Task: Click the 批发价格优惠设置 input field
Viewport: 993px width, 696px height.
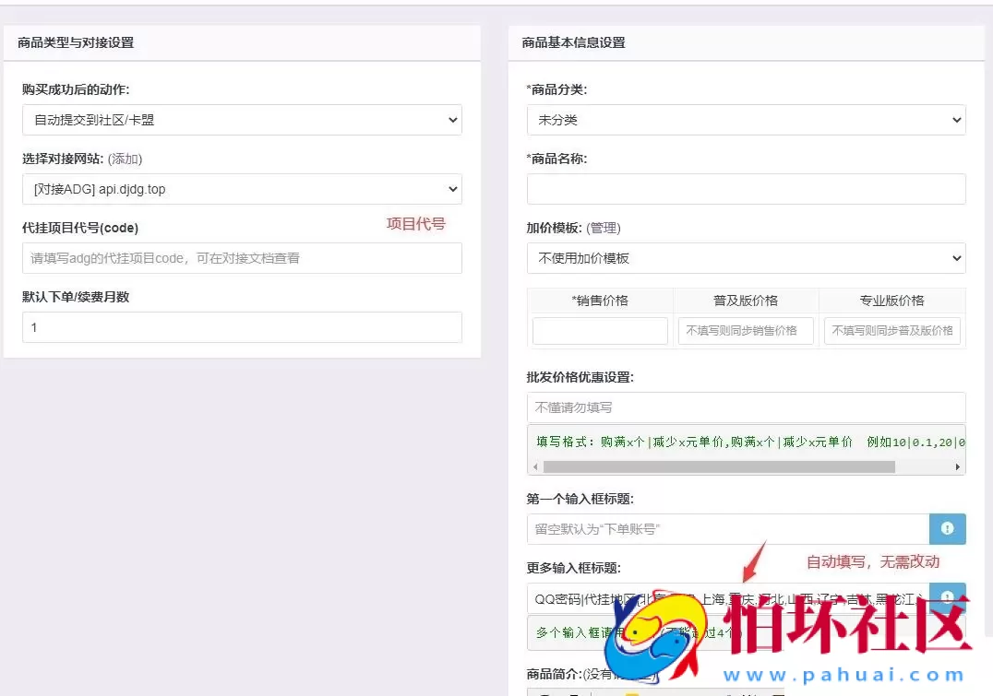Action: (x=746, y=407)
